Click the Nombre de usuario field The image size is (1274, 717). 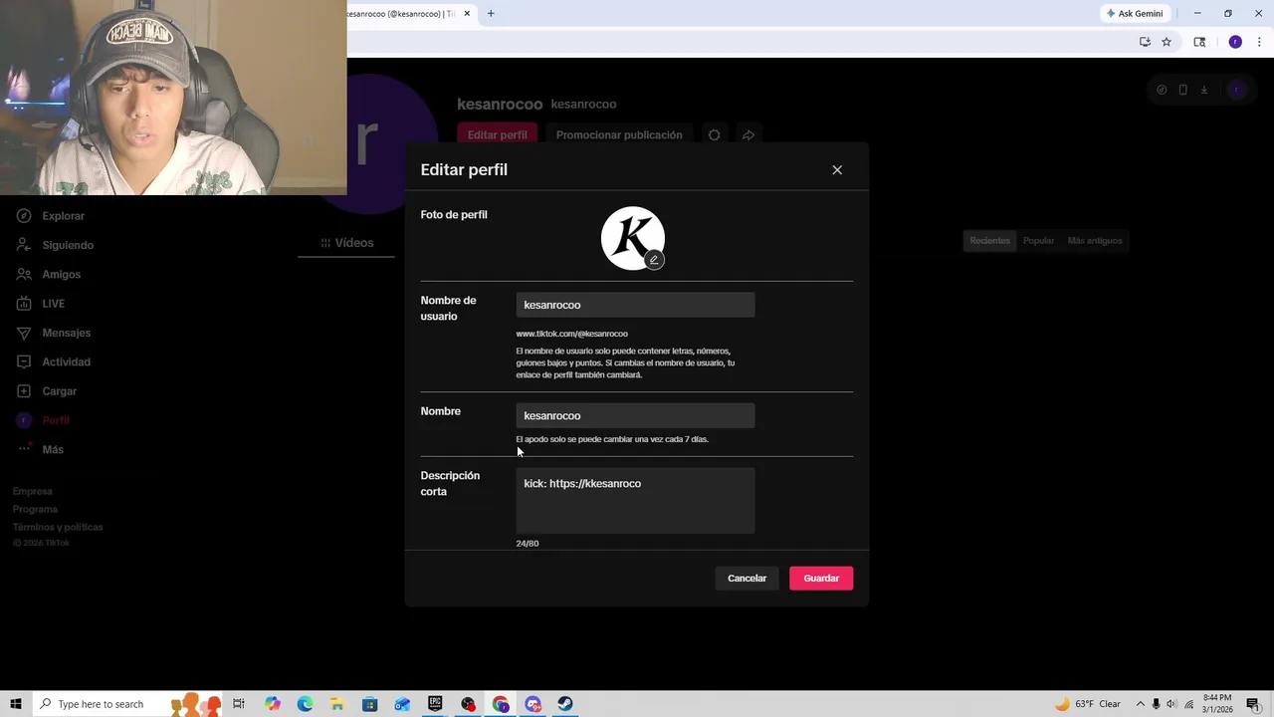(x=635, y=305)
